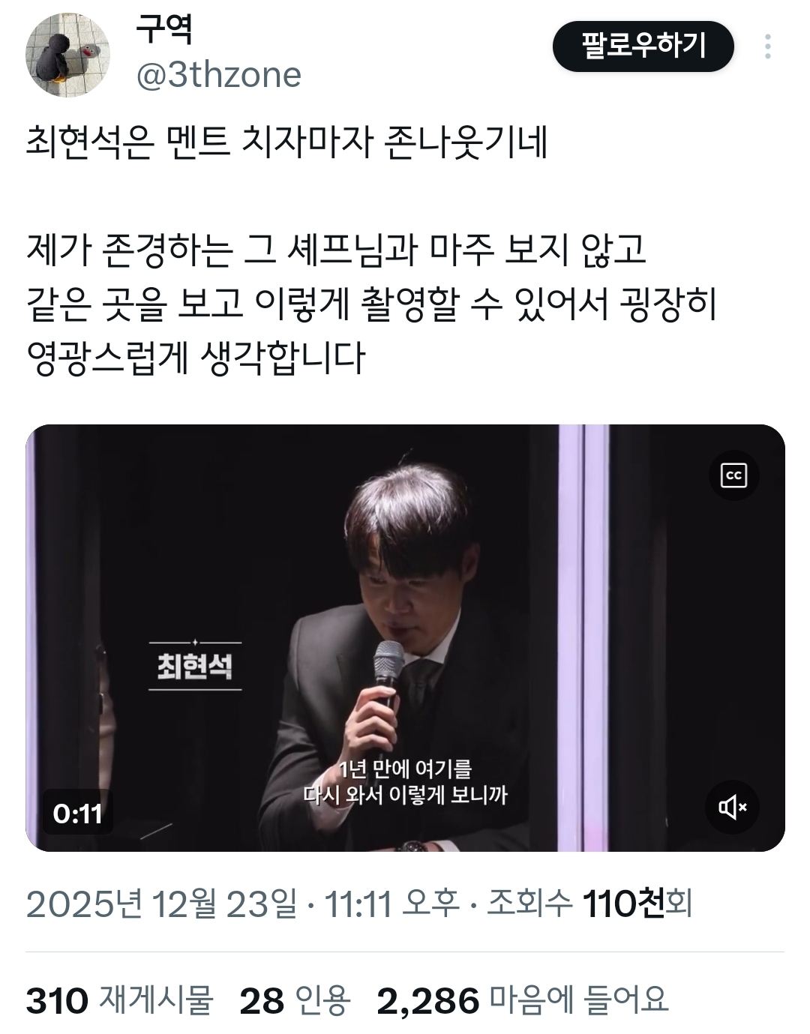Viewport: 810px width, 1034px height.
Task: Click the video subtitle 1년 만에 여기를
Action: (x=405, y=769)
